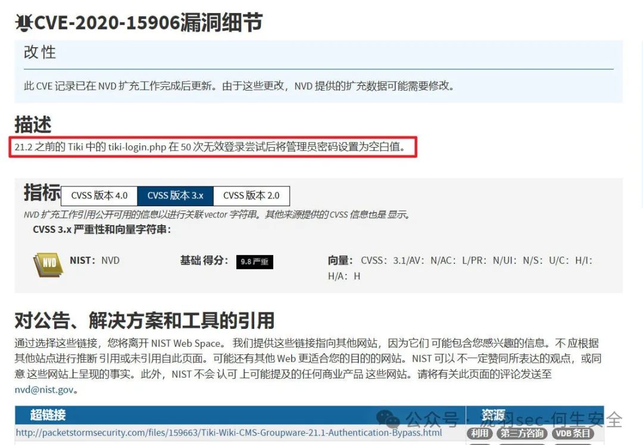The image size is (643, 445).
Task: Click the 第三方咨询 resource tag
Action: click(522, 433)
